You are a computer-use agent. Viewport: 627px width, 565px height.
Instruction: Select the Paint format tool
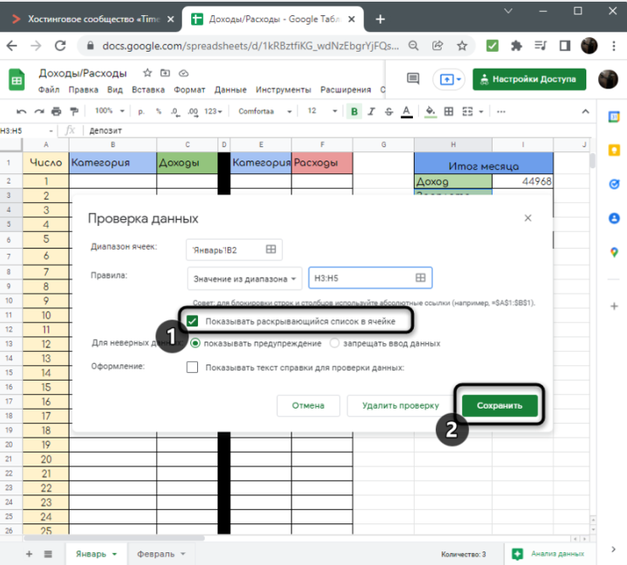point(74,111)
